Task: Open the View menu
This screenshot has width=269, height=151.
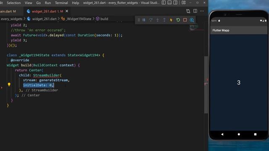Action: pyautogui.click(x=28, y=3)
